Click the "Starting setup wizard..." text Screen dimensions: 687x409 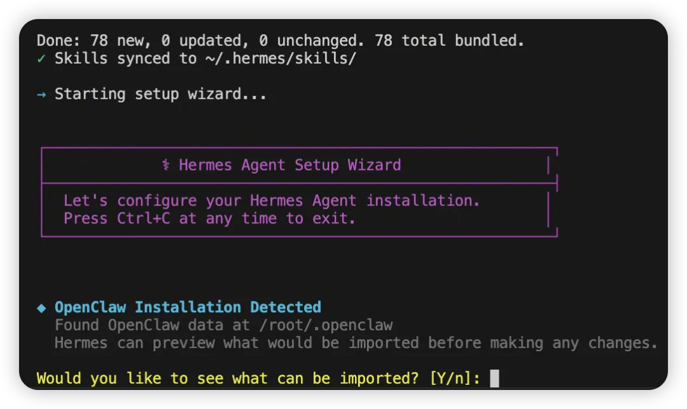click(x=160, y=94)
